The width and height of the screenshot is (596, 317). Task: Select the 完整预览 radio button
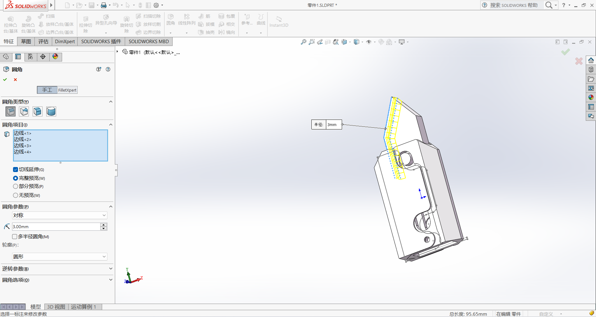click(x=15, y=178)
